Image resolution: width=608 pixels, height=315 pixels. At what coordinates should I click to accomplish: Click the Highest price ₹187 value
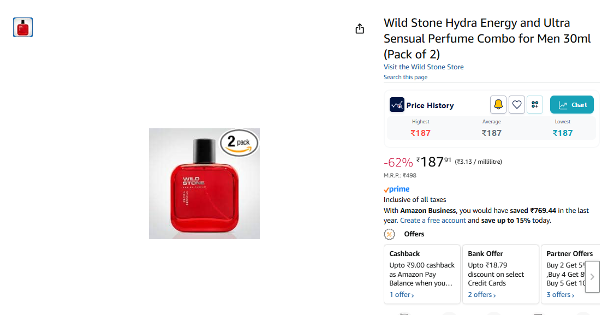coord(421,133)
